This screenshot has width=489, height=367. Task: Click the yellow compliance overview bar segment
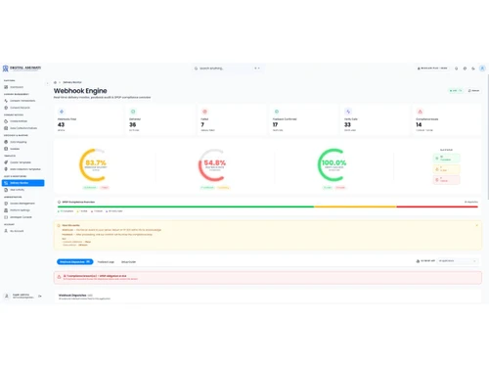[355, 206]
